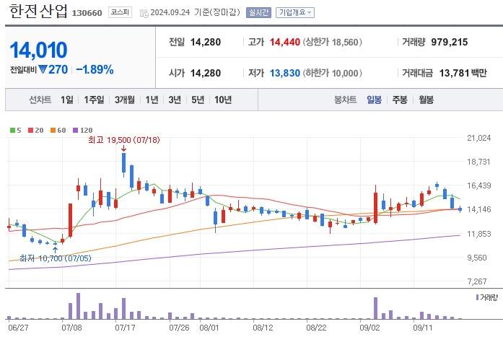Click the 상한가 18,560 text
The height and width of the screenshot is (337, 503).
[333, 42]
